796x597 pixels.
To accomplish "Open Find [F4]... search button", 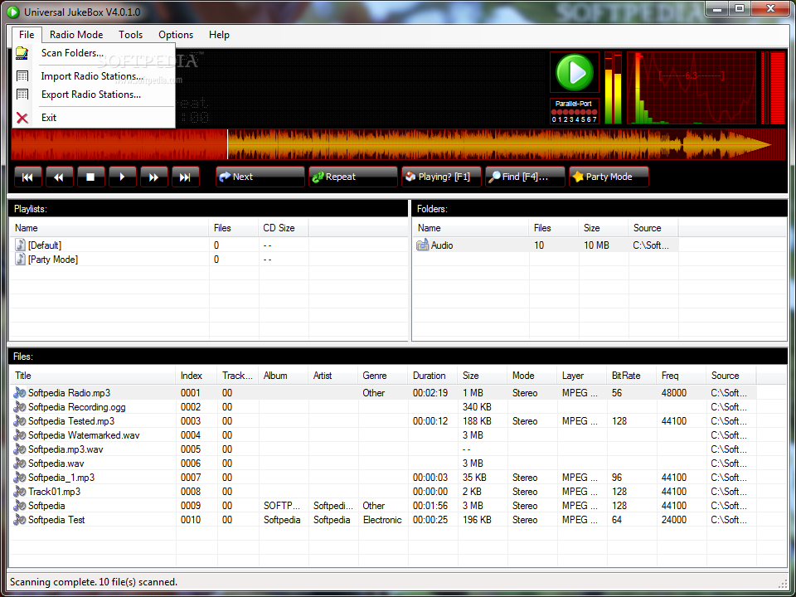I will [x=525, y=177].
